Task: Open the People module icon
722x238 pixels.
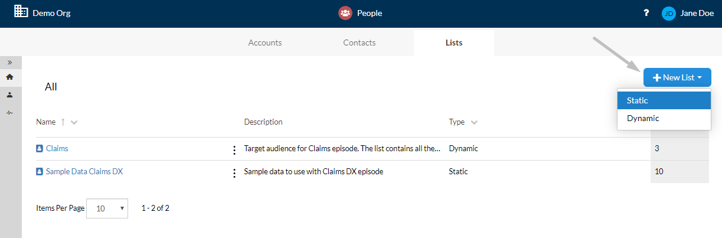Action: (x=345, y=13)
